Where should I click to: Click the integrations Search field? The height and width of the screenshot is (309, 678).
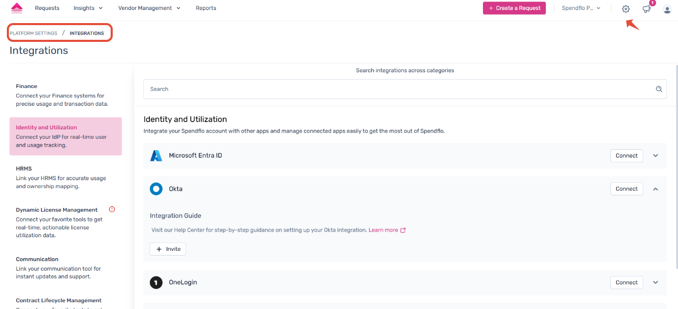(x=399, y=89)
